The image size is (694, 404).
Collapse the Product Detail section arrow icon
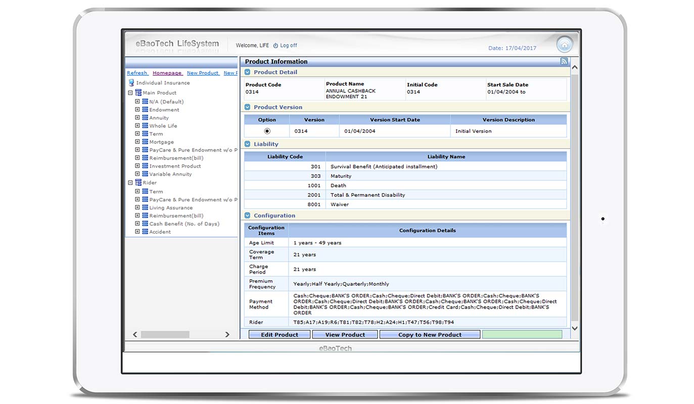coord(248,72)
